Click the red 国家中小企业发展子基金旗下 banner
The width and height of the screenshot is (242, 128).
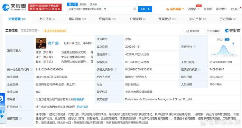(45, 7)
